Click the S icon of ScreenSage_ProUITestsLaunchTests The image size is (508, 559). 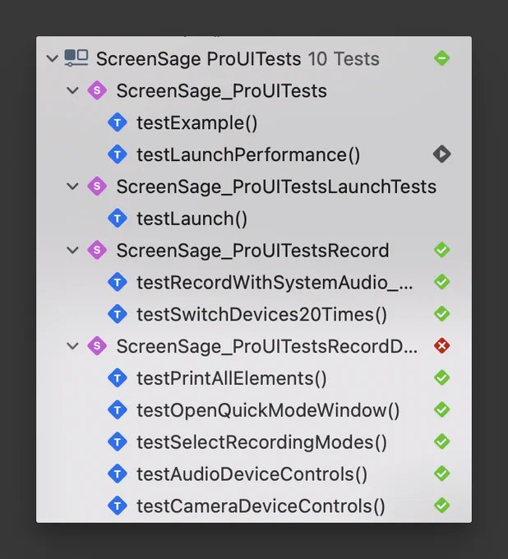click(97, 187)
